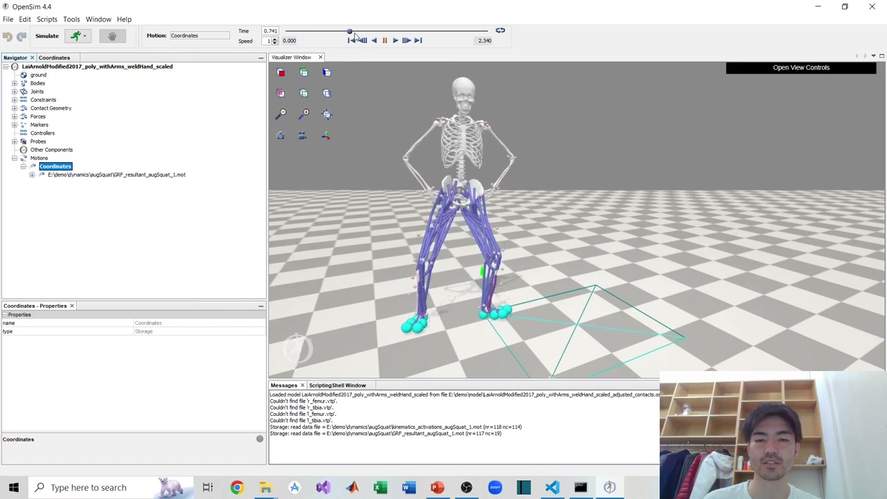Open the Window menu

(x=98, y=19)
